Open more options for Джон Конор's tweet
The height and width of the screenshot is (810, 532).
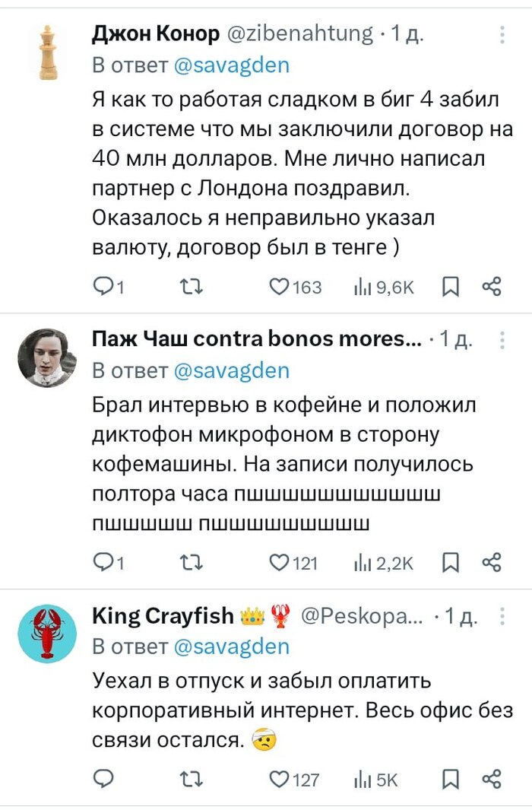502,34
